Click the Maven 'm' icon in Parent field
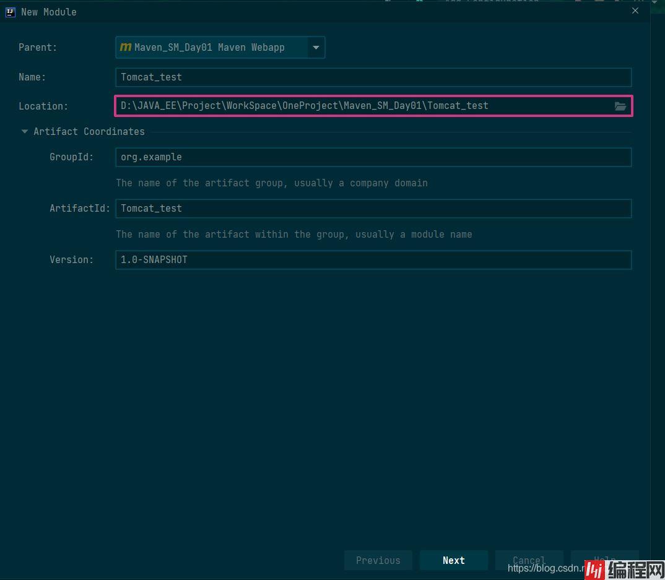Viewport: 665px width, 580px height. click(126, 48)
